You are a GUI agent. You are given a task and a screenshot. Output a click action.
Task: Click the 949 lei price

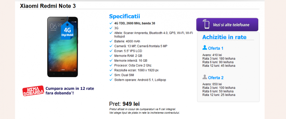tap(131, 104)
